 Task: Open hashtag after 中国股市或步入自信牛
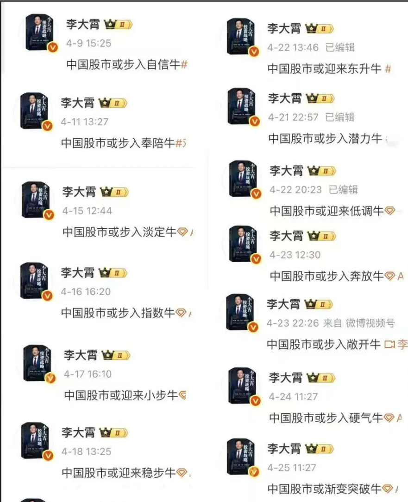184,64
